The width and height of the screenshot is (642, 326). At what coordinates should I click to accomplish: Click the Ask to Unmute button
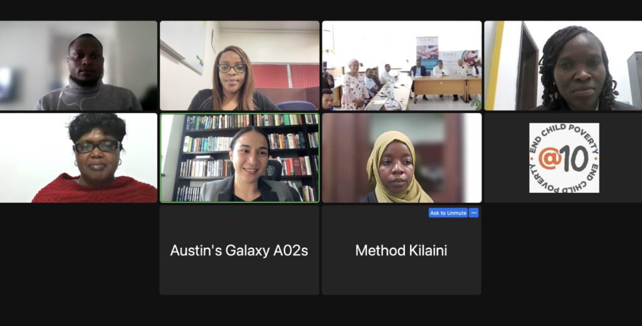[448, 213]
